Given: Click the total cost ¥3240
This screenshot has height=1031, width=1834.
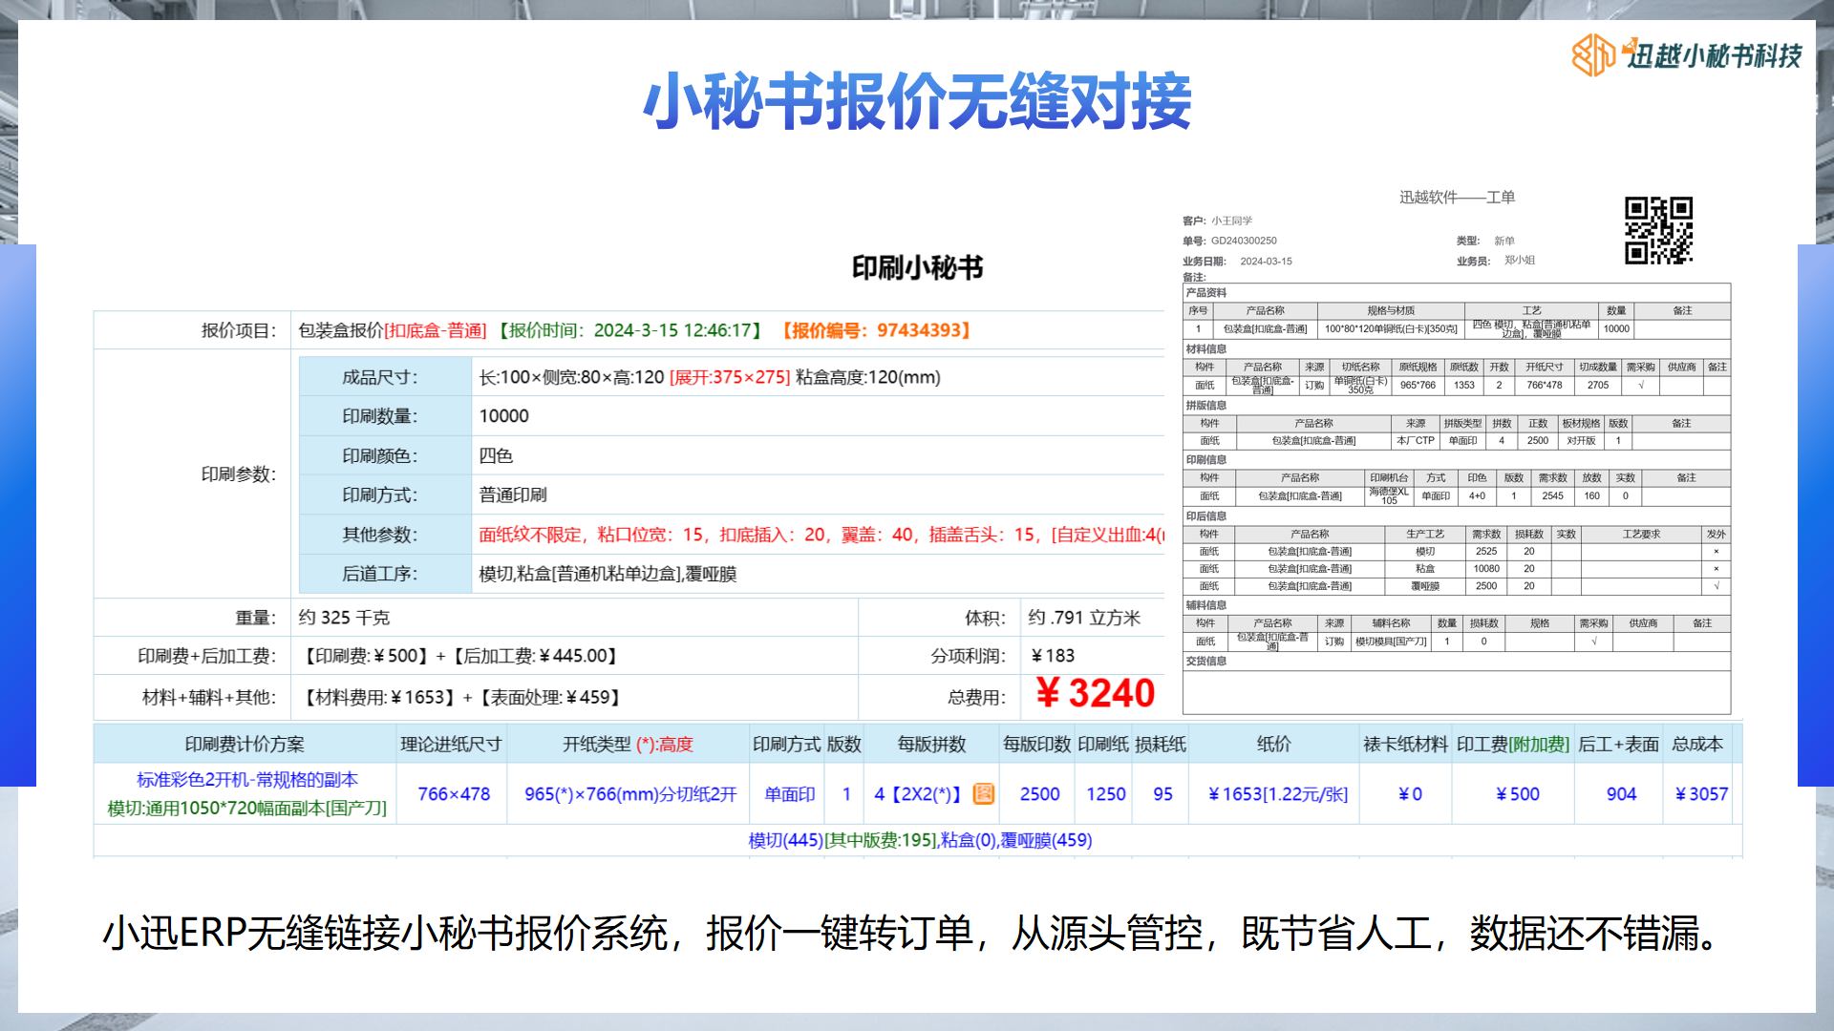Looking at the screenshot, I should pos(1096,693).
